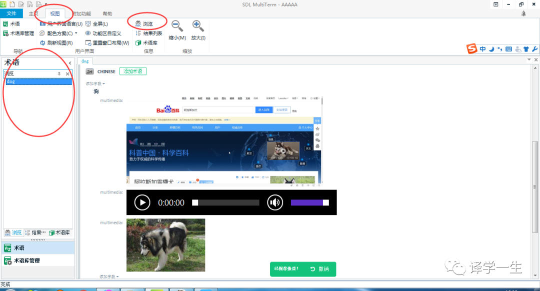Play the multimedia audio clip

142,202
